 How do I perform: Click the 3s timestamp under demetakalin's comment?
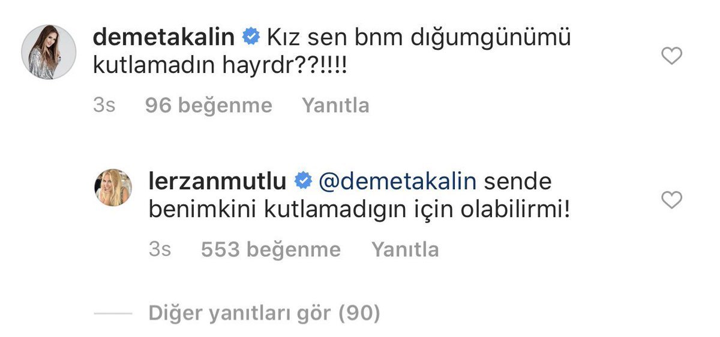[x=104, y=106]
